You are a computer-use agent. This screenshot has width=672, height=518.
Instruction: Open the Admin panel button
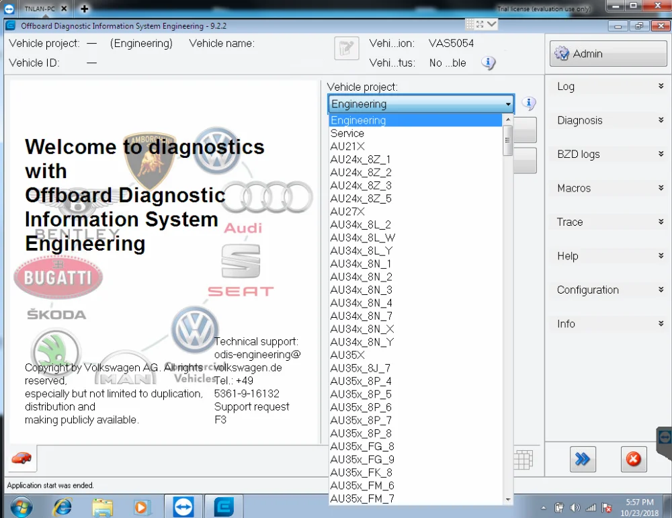[x=608, y=54]
